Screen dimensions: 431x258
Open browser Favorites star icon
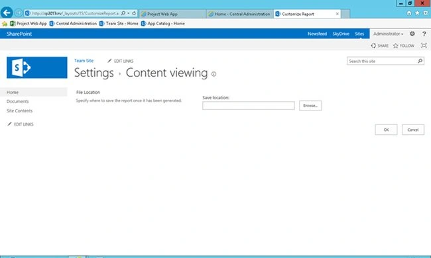[x=417, y=13]
